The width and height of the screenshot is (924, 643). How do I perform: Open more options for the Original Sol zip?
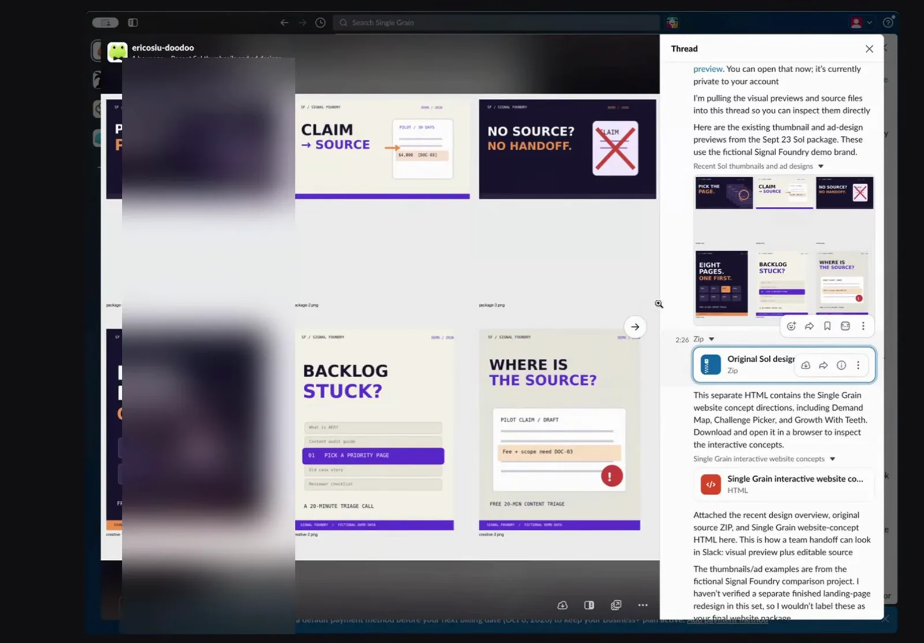858,365
